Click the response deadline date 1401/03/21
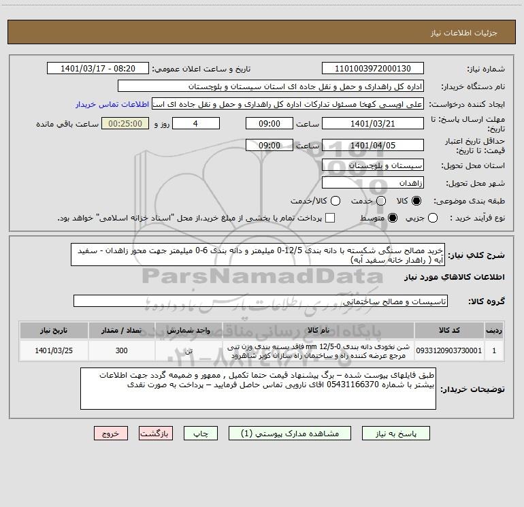 pos(373,124)
